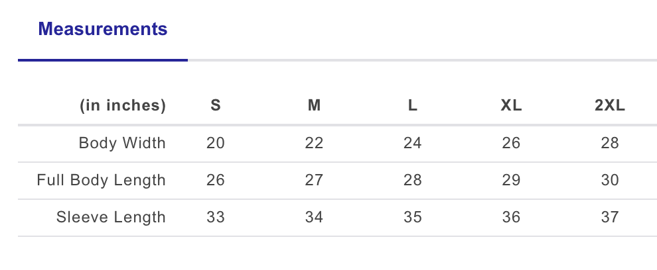Select the S size column header

click(216, 105)
